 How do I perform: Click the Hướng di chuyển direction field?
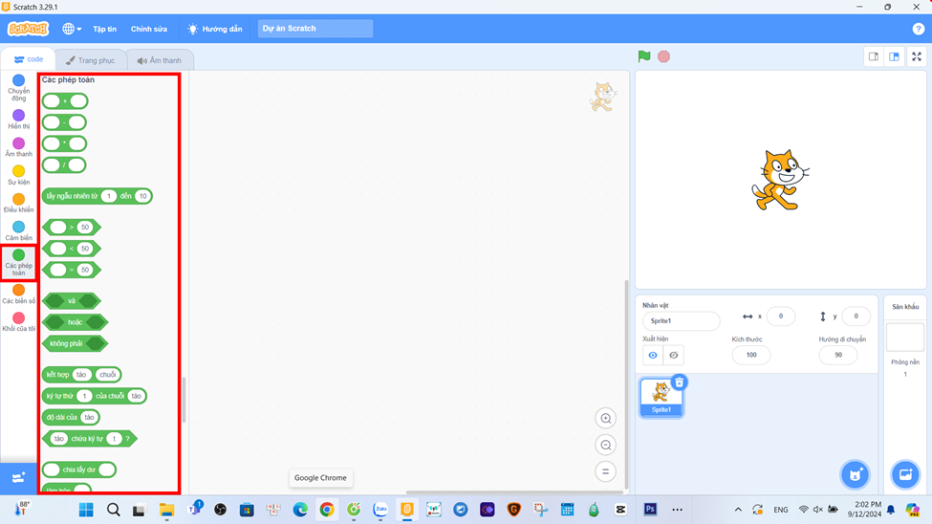[x=838, y=355]
